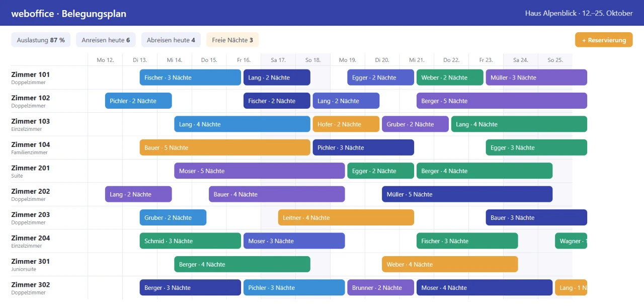644x306 pixels.
Task: Click the weboffice · Belegungsplan title
Action: 69,14
